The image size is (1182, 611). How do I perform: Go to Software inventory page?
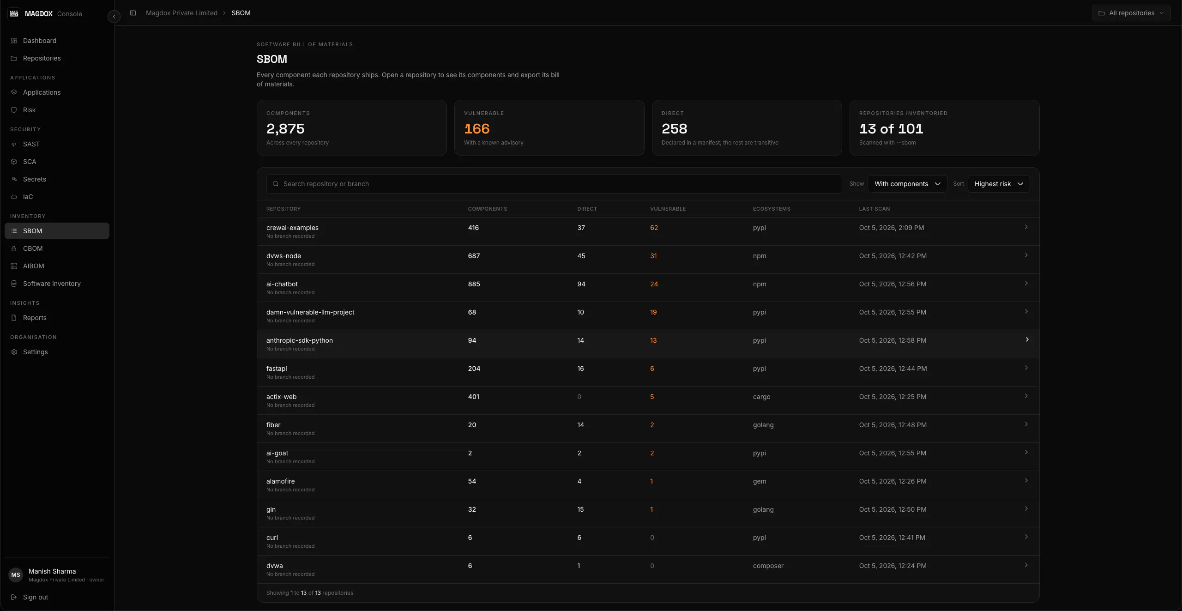tap(57, 284)
